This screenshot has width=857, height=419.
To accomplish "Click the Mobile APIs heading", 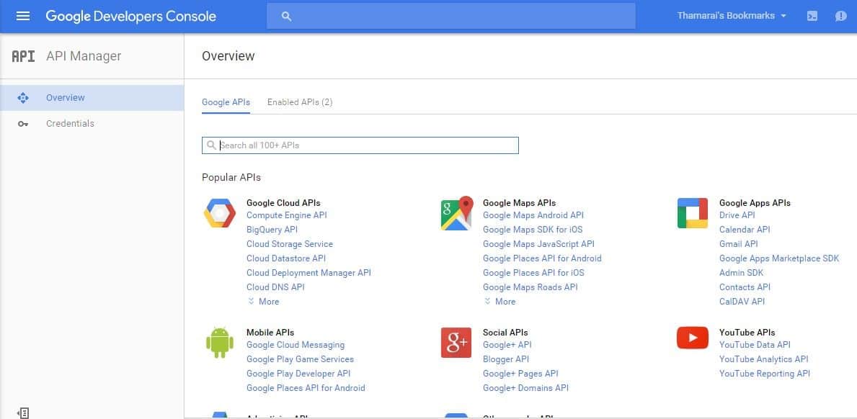I will 270,333.
